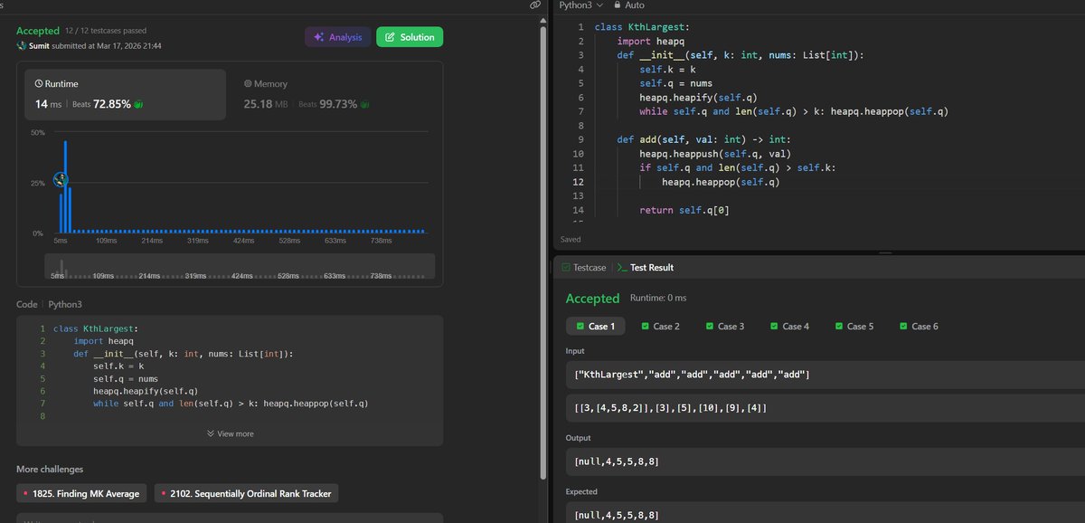Viewport: 1085px width, 523px height.
Task: Click 'return self.q[0]' in the editor
Action: [x=684, y=210]
